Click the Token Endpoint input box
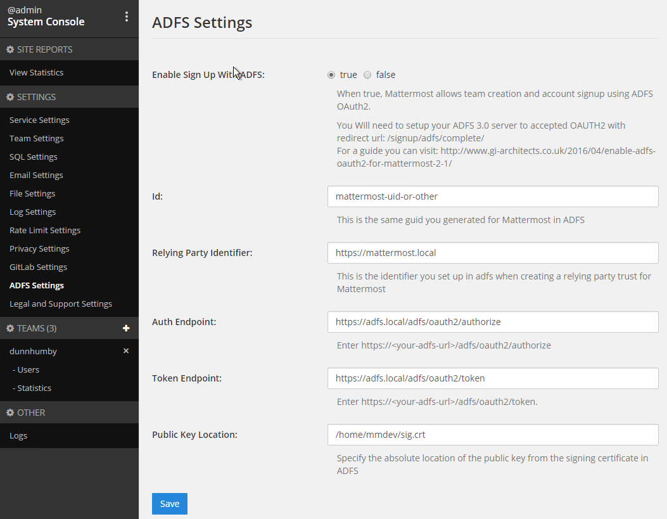 [493, 378]
